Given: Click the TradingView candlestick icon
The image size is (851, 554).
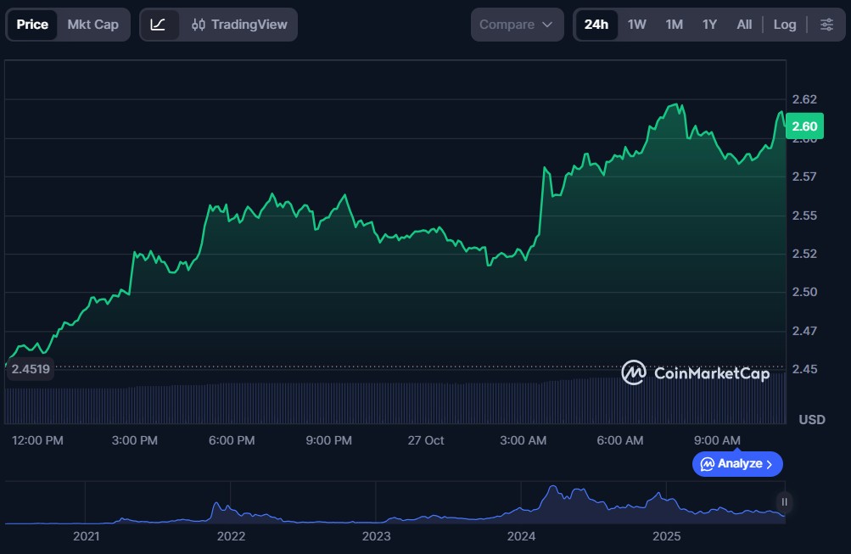Looking at the screenshot, I should pos(199,25).
